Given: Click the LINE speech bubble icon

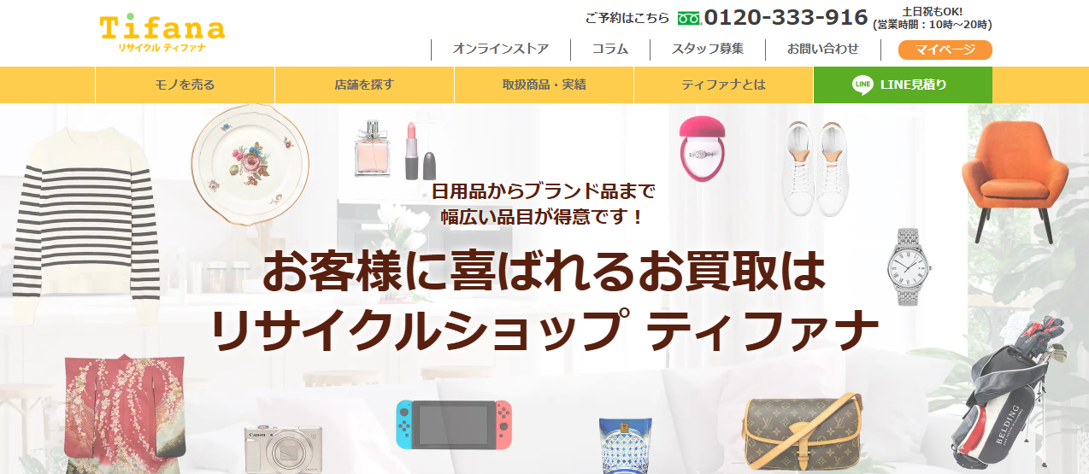Looking at the screenshot, I should click(862, 85).
